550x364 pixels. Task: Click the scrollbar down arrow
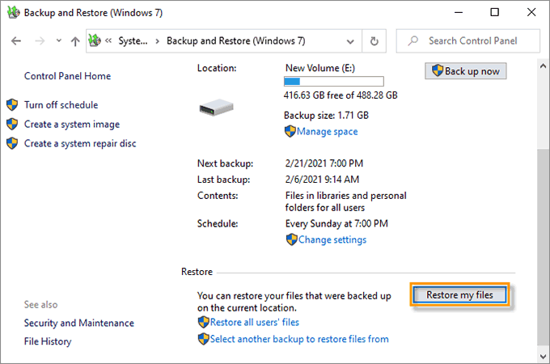(543, 357)
